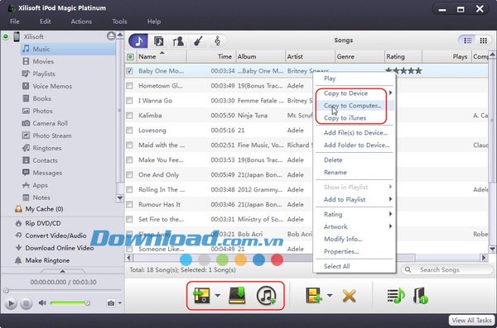
Task: Adjust the green volume slider
Action: [x=70, y=303]
